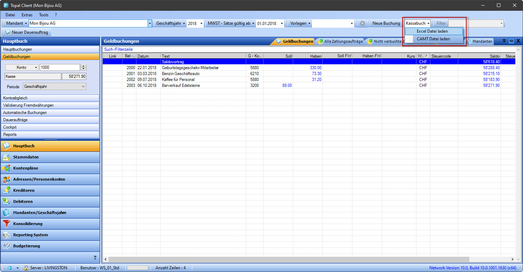The height and width of the screenshot is (272, 523).
Task: Open the Mandant combo box arrow
Action: (150, 23)
